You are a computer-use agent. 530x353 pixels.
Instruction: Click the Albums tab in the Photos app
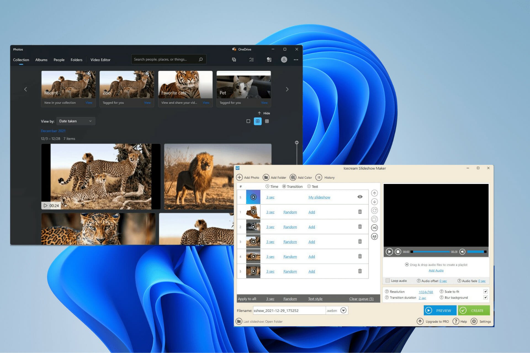pyautogui.click(x=41, y=60)
